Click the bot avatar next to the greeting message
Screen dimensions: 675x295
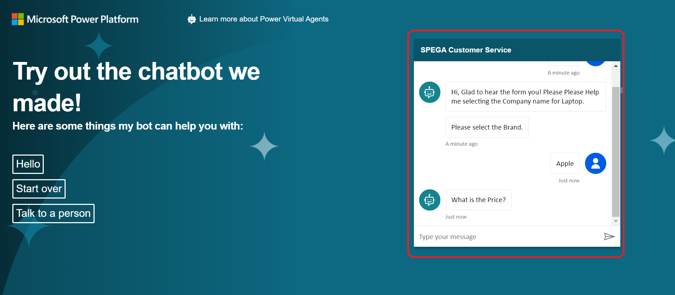click(429, 92)
